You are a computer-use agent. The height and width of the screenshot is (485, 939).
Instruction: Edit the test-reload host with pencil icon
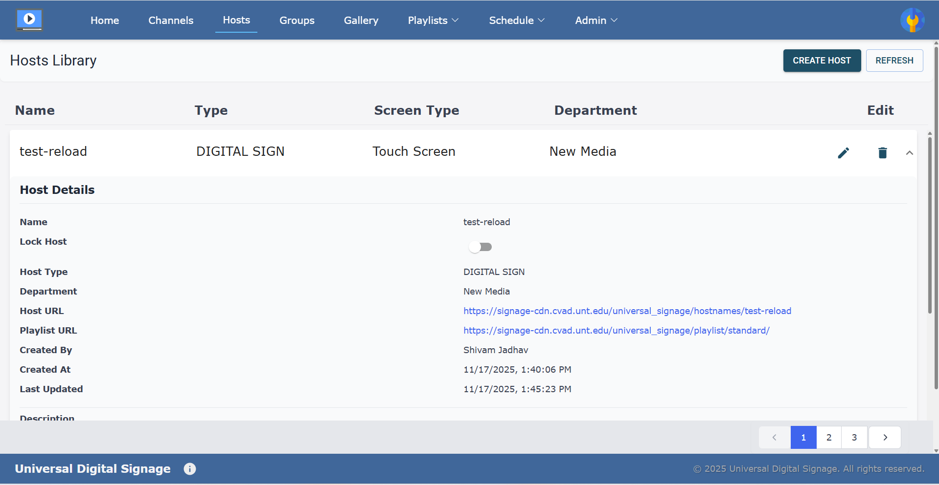click(844, 152)
